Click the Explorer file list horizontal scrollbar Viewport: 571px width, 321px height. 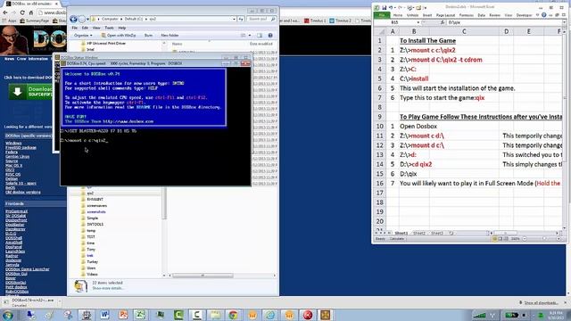(x=203, y=276)
